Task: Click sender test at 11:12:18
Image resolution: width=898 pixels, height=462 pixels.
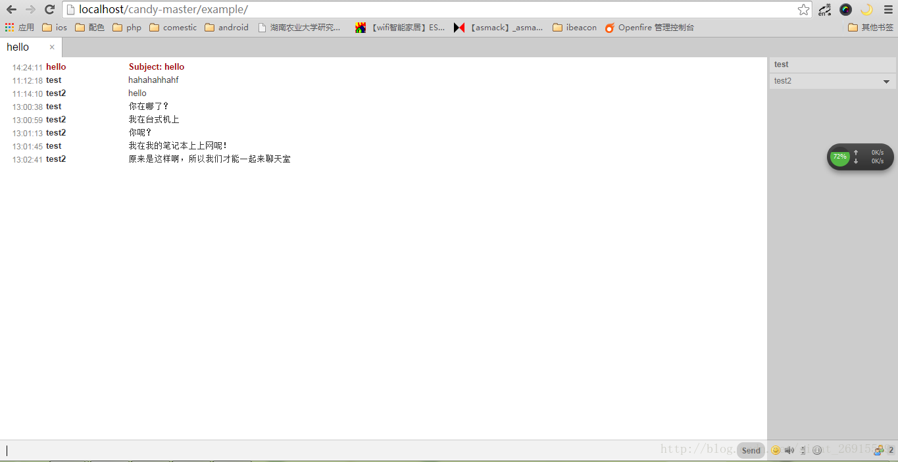Action: pos(54,80)
